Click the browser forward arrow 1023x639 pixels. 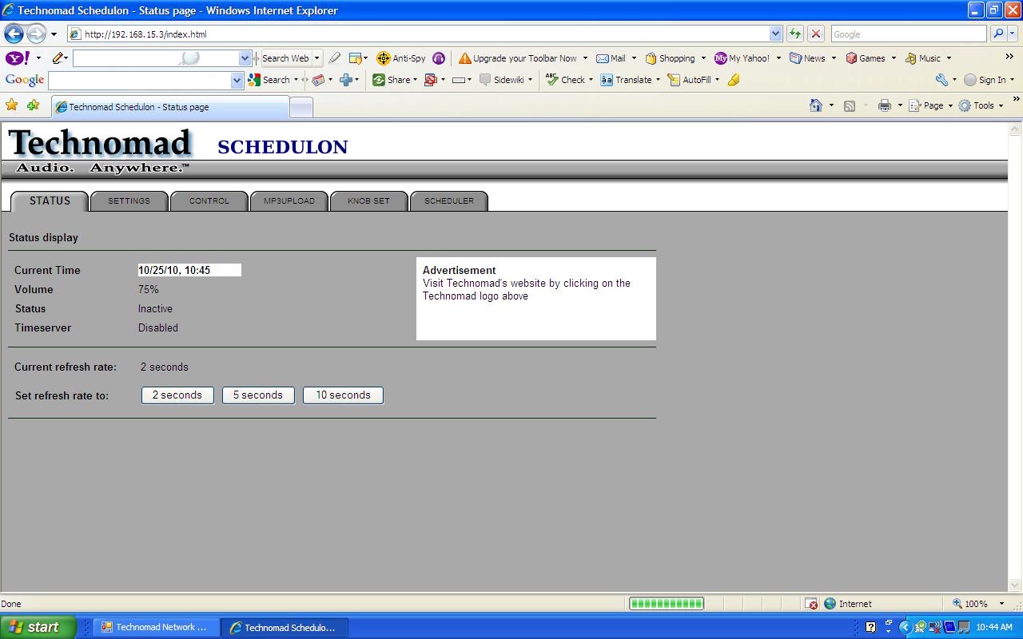36,34
